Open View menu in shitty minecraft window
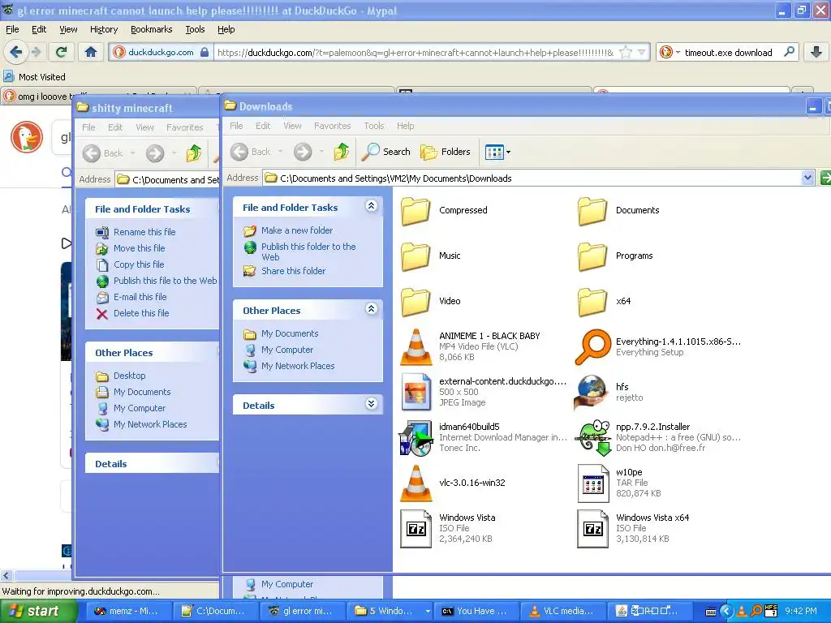 click(144, 127)
